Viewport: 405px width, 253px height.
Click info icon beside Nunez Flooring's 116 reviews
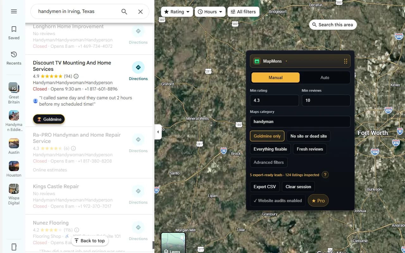click(x=77, y=230)
